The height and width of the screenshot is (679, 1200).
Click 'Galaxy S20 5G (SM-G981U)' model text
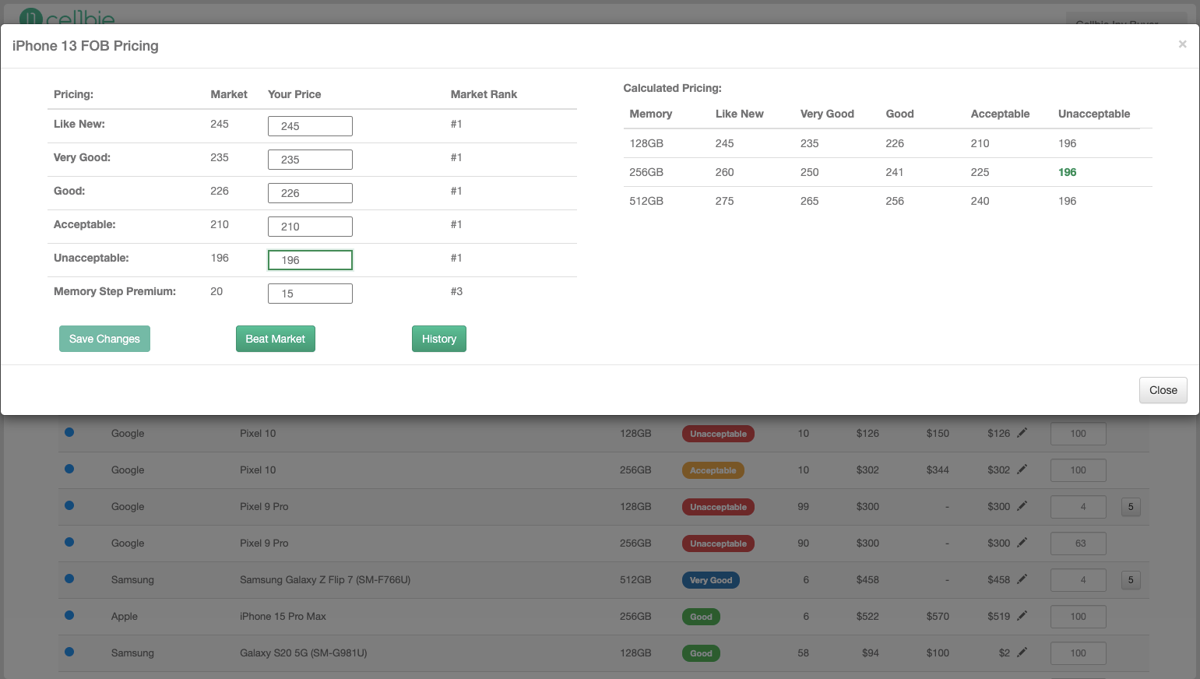pos(303,653)
